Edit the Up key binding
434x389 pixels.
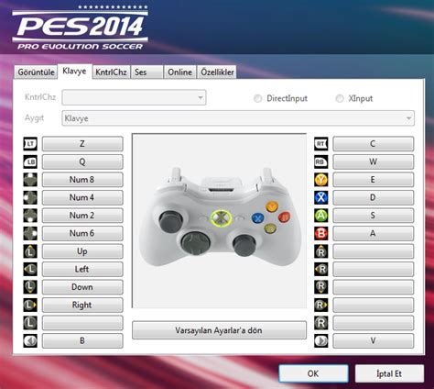pos(82,251)
